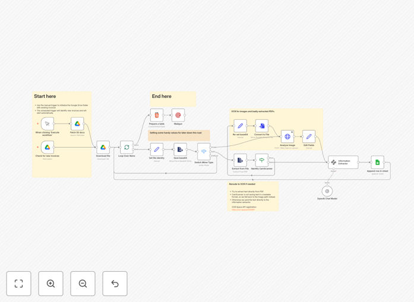Select the 'Analyze Image' HTTP request node

[x=287, y=136]
